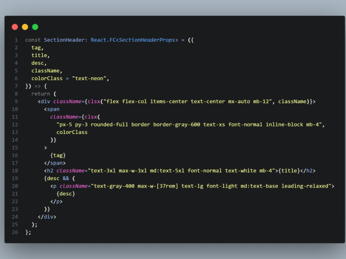The height and width of the screenshot is (259, 346).
Task: Click closing span tag on line 17
Action: pyautogui.click(x=55, y=163)
